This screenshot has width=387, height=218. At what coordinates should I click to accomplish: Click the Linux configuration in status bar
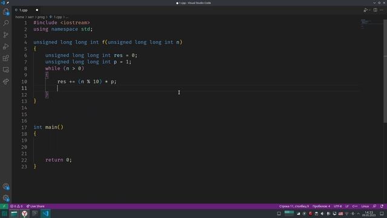365,206
